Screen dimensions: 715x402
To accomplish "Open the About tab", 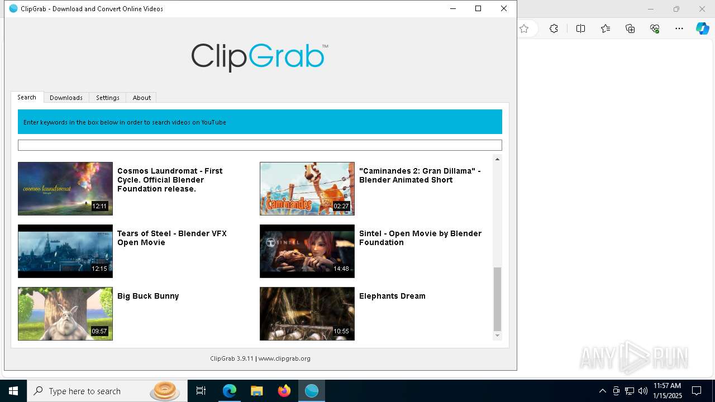I will click(141, 98).
